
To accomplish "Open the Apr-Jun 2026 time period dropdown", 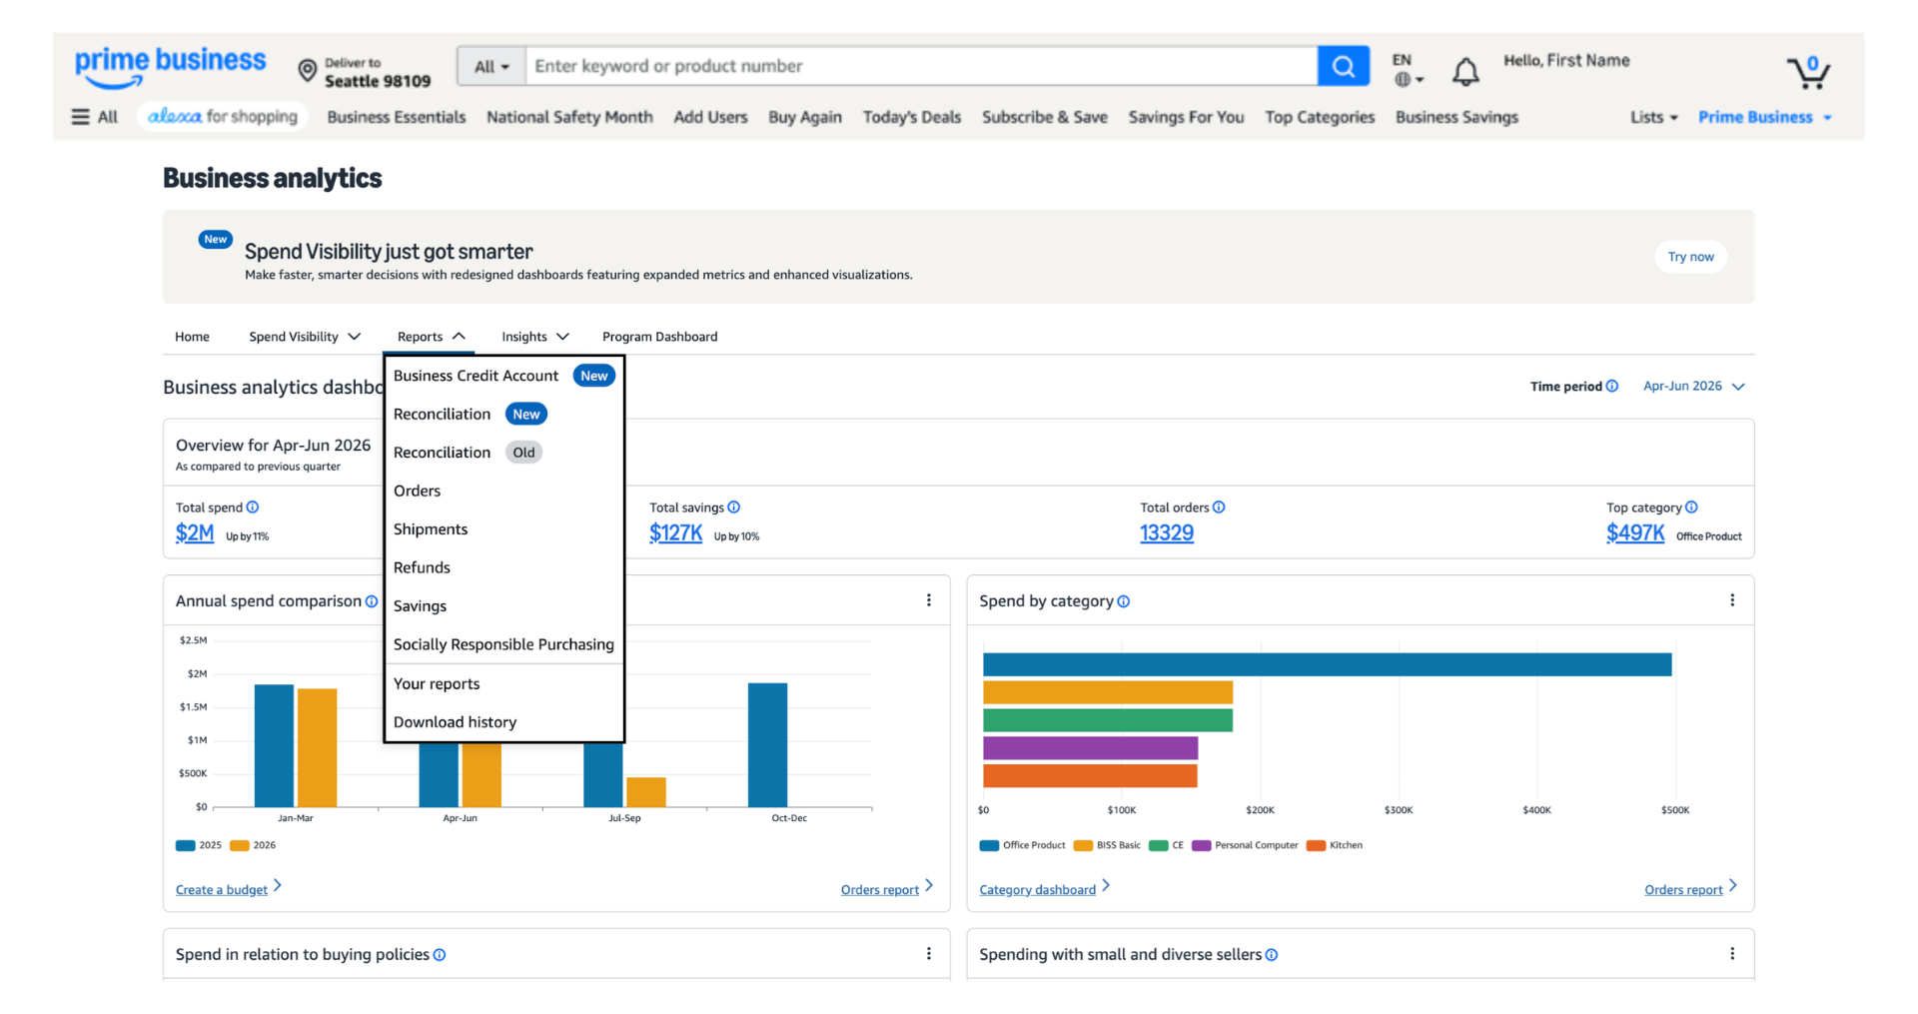I will pos(1694,387).
